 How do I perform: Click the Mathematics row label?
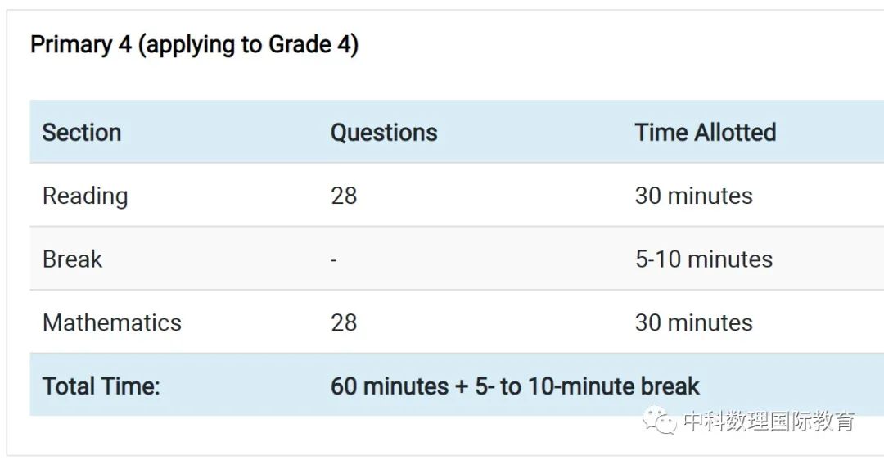(112, 322)
